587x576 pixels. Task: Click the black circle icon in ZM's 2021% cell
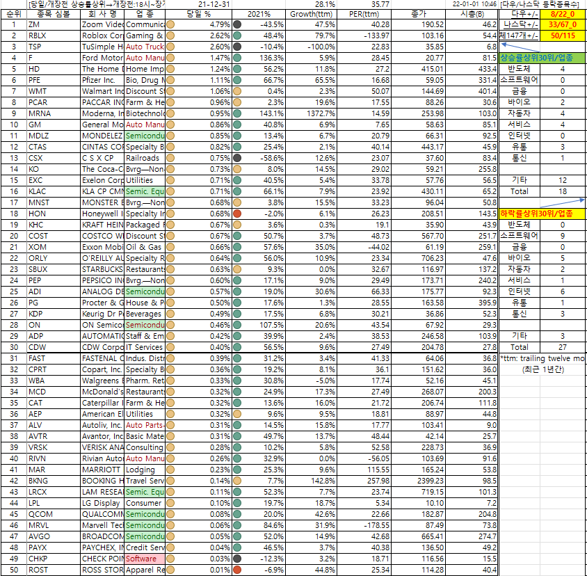237,25
